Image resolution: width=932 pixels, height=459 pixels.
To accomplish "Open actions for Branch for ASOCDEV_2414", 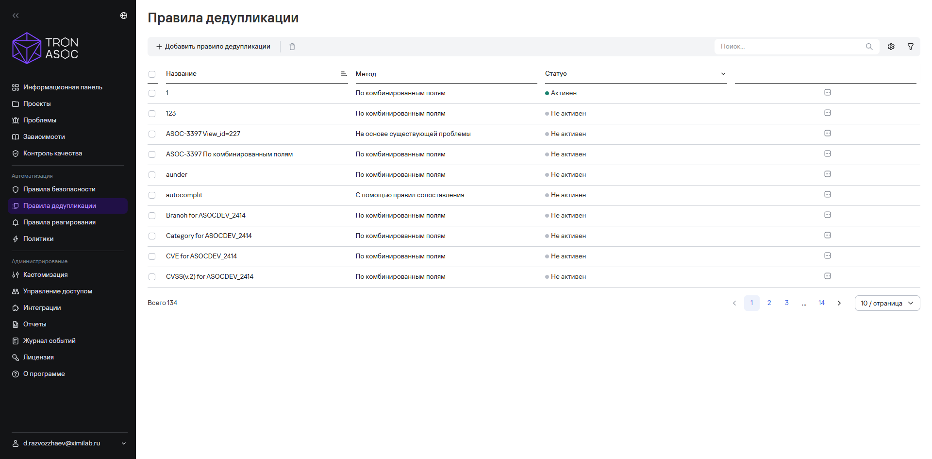I will (828, 215).
